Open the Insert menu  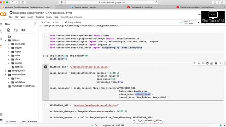coord(30,17)
